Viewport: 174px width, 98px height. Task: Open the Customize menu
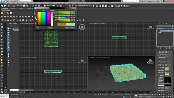(x=67, y=3)
